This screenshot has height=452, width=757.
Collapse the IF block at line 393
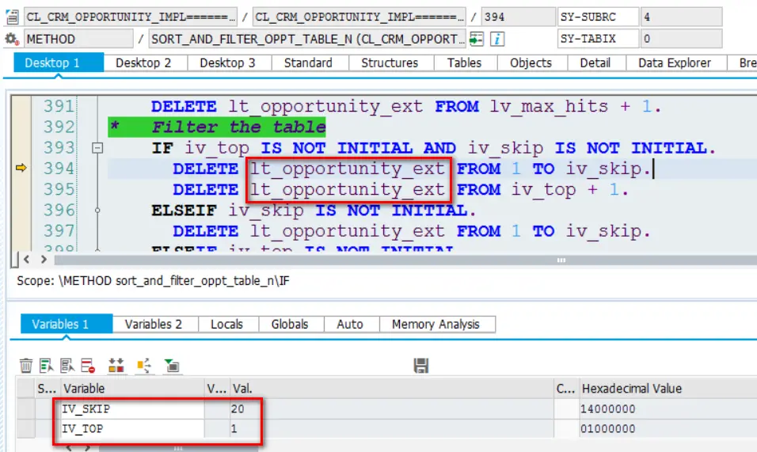(97, 147)
